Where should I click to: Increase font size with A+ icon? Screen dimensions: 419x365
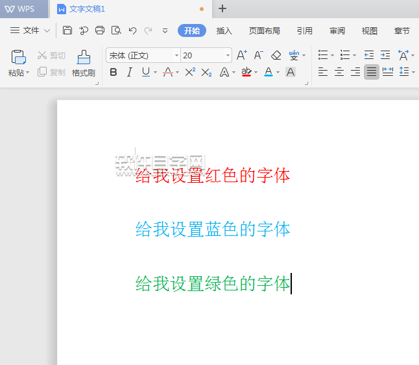point(241,55)
